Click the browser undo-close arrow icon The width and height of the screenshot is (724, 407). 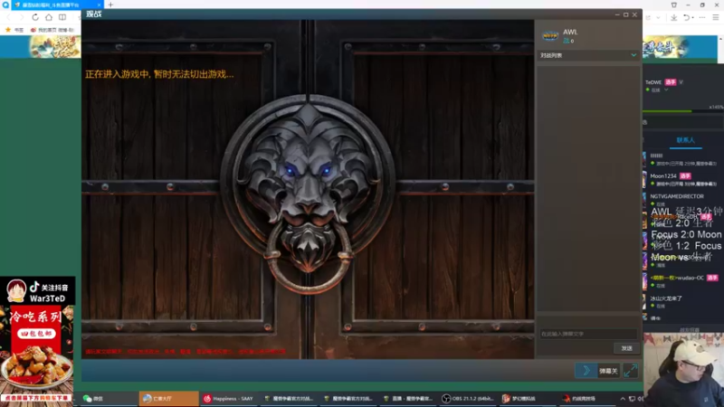(x=687, y=17)
